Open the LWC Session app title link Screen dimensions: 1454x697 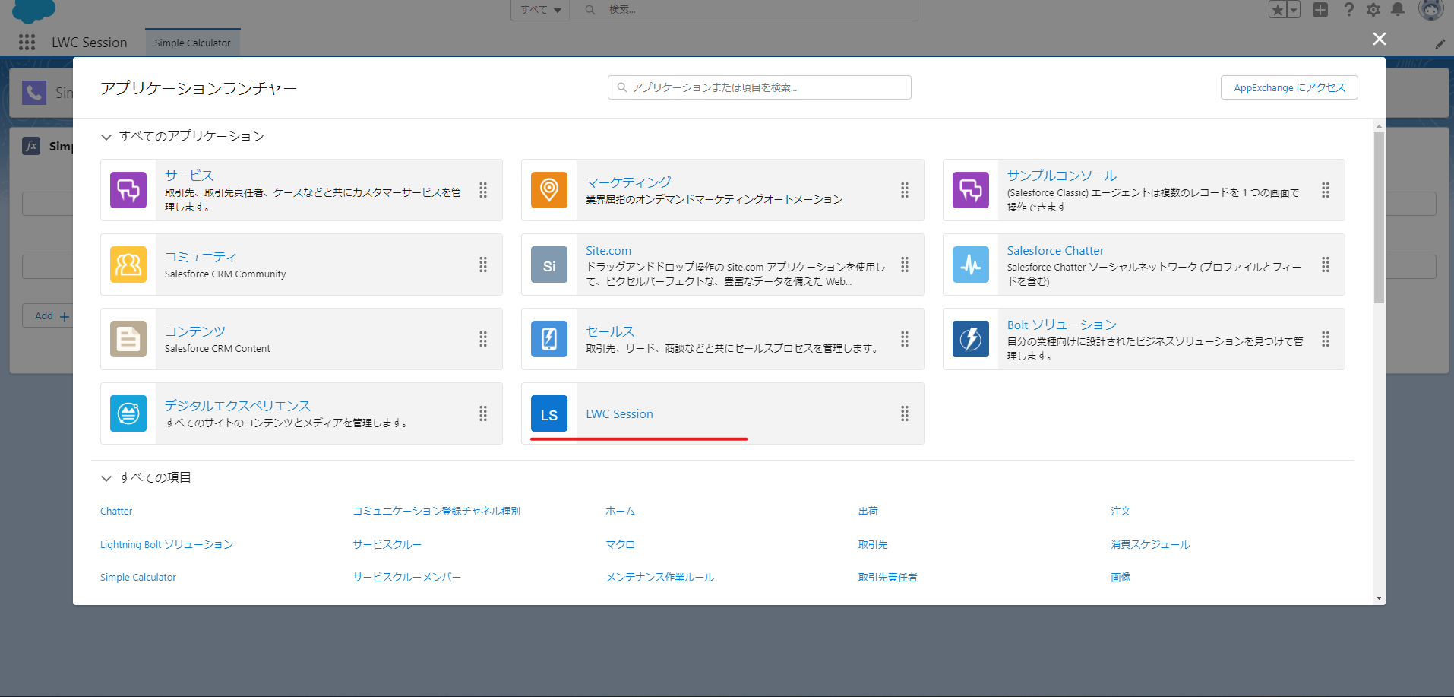click(619, 414)
